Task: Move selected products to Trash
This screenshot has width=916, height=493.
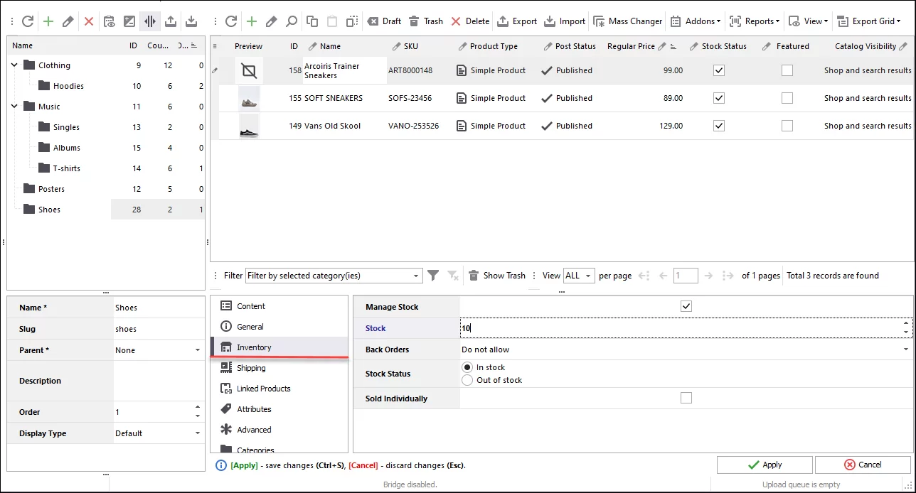Action: point(426,21)
